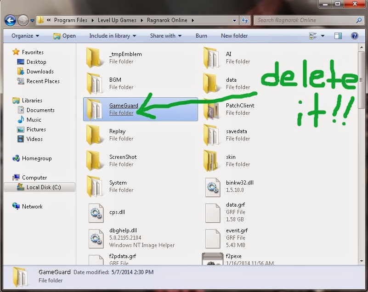The width and height of the screenshot is (368, 292).
Task: Select Favorites in the navigation pane
Action: pyautogui.click(x=28, y=52)
